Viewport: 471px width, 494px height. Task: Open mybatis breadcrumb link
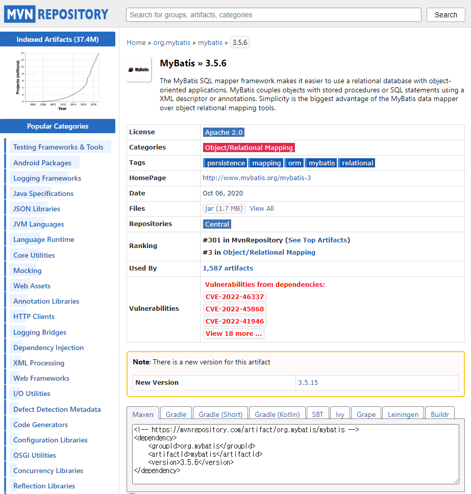tap(210, 42)
